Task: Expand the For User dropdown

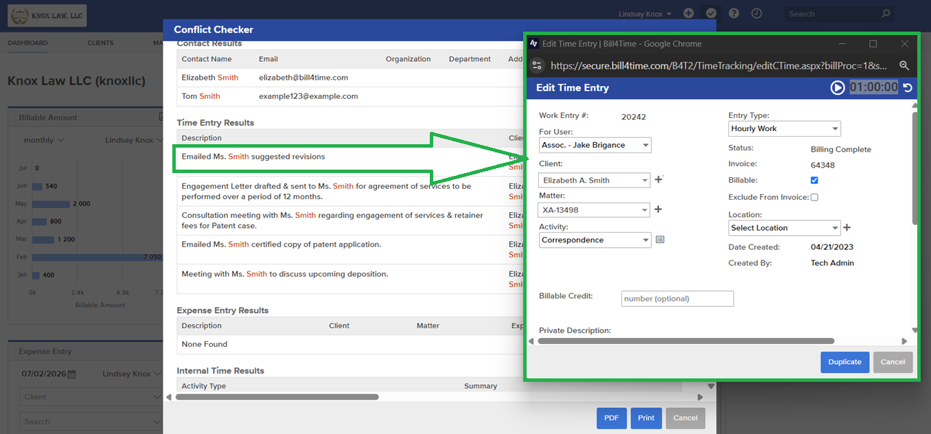Action: pyautogui.click(x=595, y=145)
